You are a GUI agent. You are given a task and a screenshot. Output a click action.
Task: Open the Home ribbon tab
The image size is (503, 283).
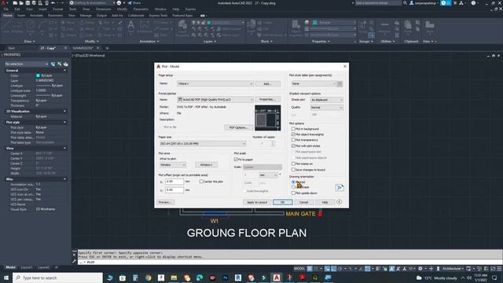click(x=7, y=15)
